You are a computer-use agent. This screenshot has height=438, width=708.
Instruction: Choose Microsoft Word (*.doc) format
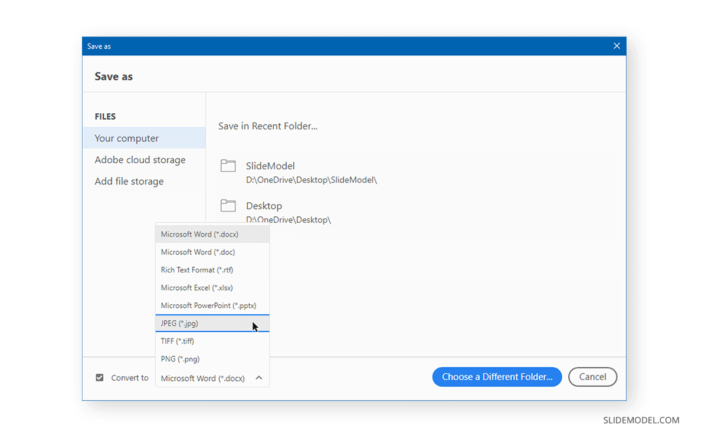point(212,252)
